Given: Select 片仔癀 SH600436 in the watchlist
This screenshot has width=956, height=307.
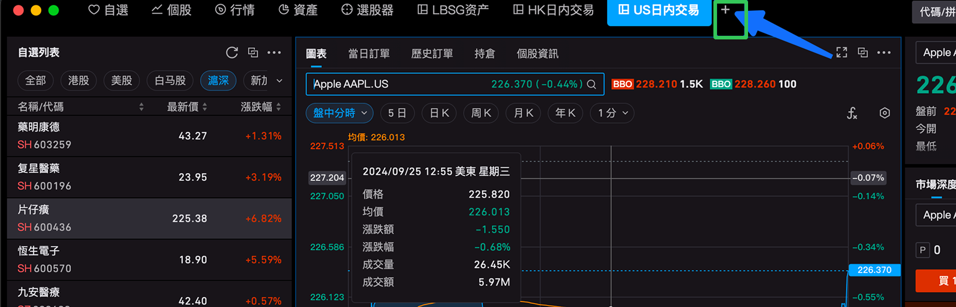Looking at the screenshot, I should click(x=149, y=219).
